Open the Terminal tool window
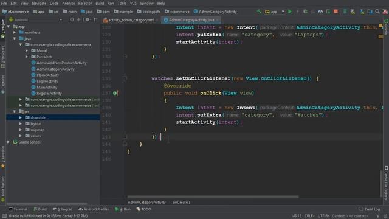 tap(18, 209)
